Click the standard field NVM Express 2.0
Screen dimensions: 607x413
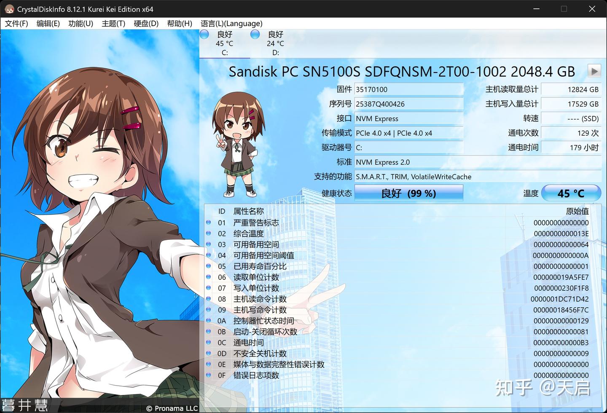pos(478,162)
